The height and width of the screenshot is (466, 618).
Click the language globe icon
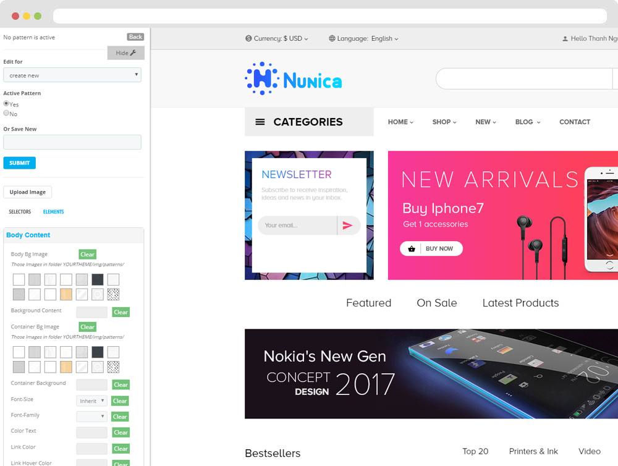(332, 39)
